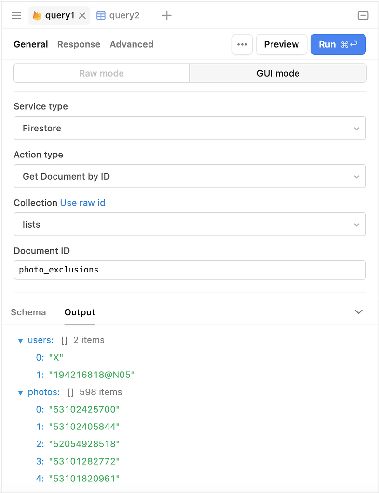The width and height of the screenshot is (379, 493).
Task: Open the hamburger menu in the top-left corner
Action: pyautogui.click(x=16, y=15)
